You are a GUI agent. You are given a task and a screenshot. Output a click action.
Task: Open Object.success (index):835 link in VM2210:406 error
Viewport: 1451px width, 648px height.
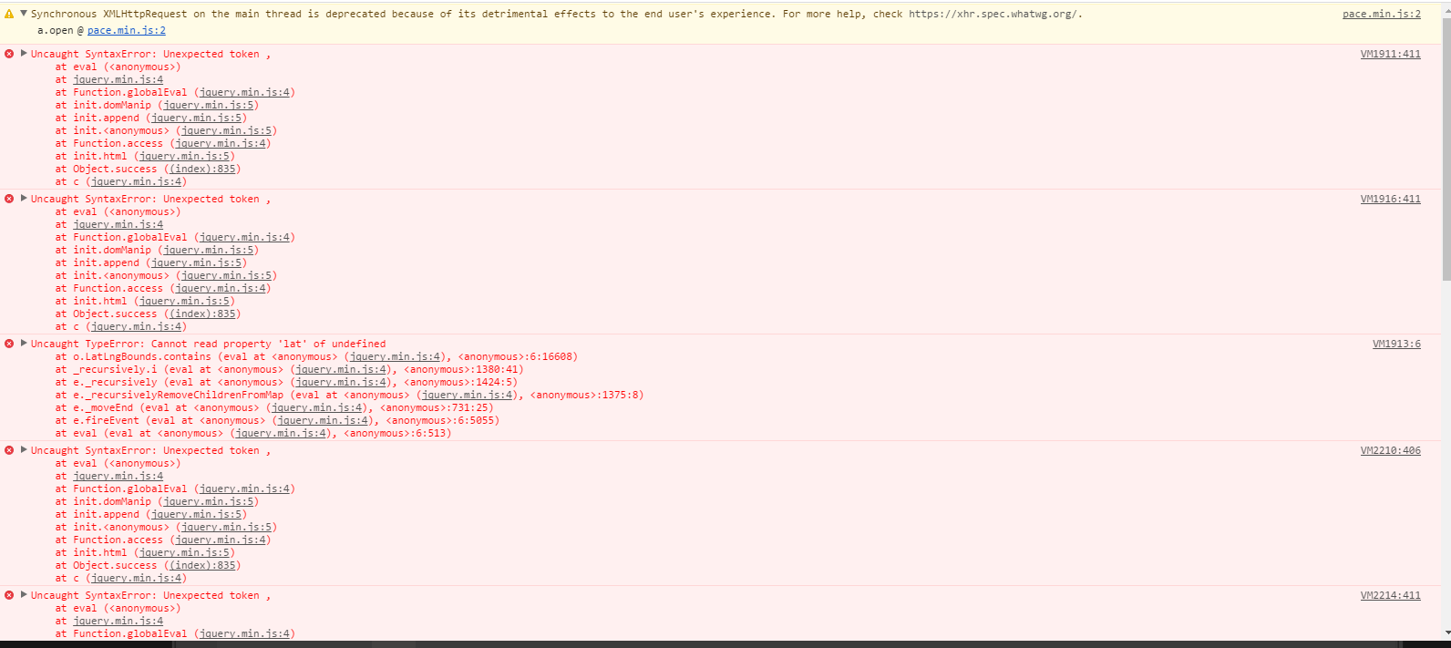[202, 565]
